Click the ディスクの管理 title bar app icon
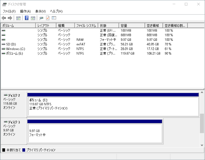The image size is (205, 160). 4,4
